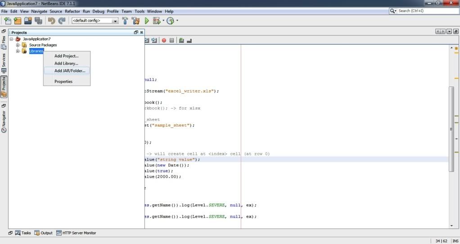Open the search options dropdown arrow

396,11
